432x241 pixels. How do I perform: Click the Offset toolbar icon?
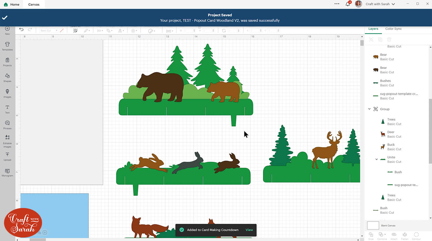(134, 30)
